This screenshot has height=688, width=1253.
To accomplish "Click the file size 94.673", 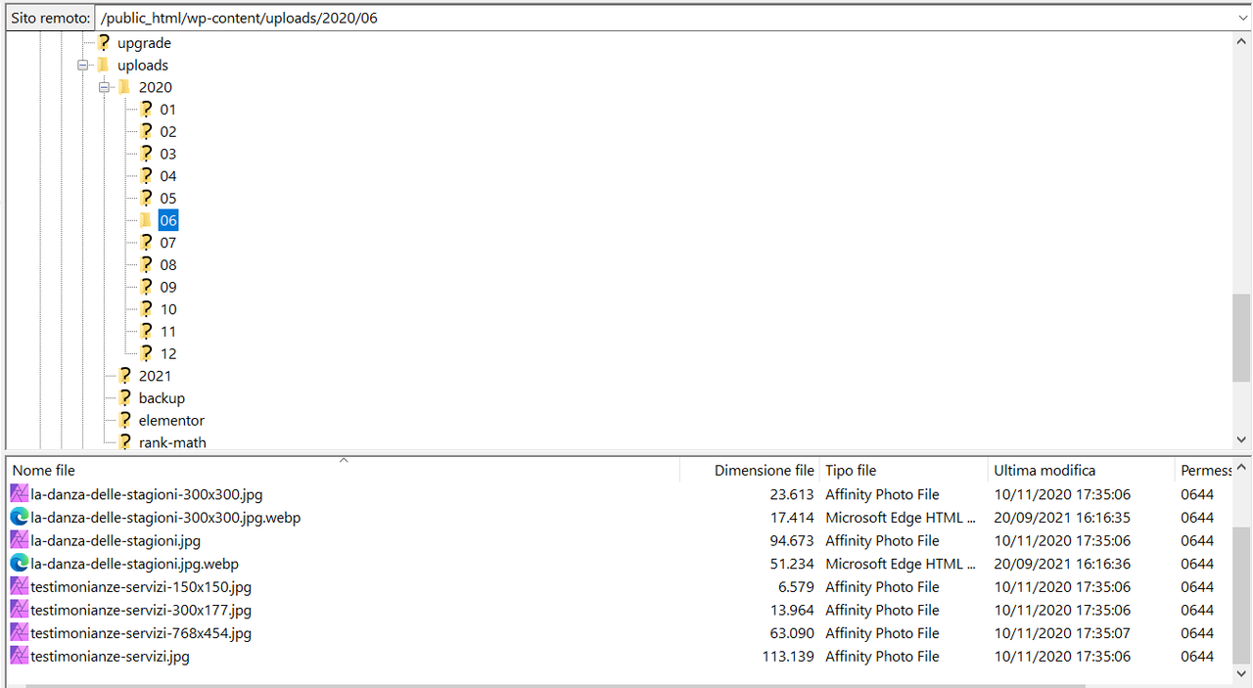I will [792, 540].
